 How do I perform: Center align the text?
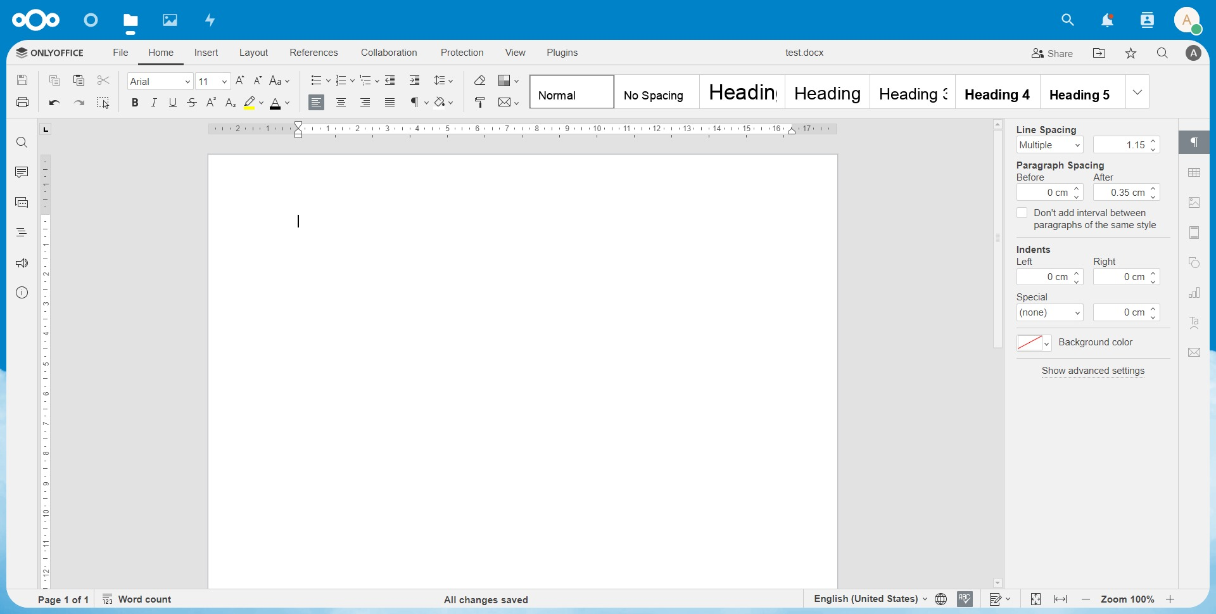pos(341,102)
